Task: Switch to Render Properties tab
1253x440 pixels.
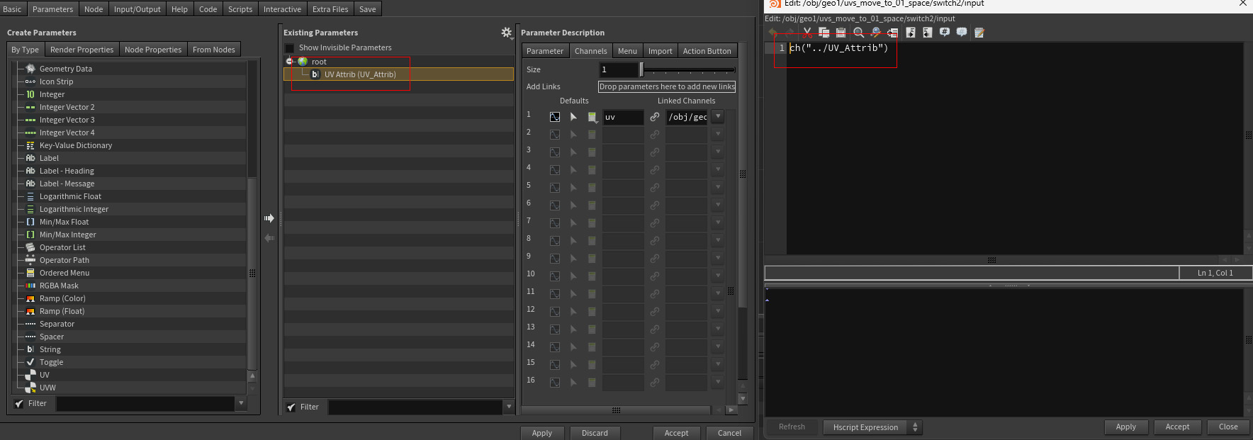Action: (x=82, y=50)
